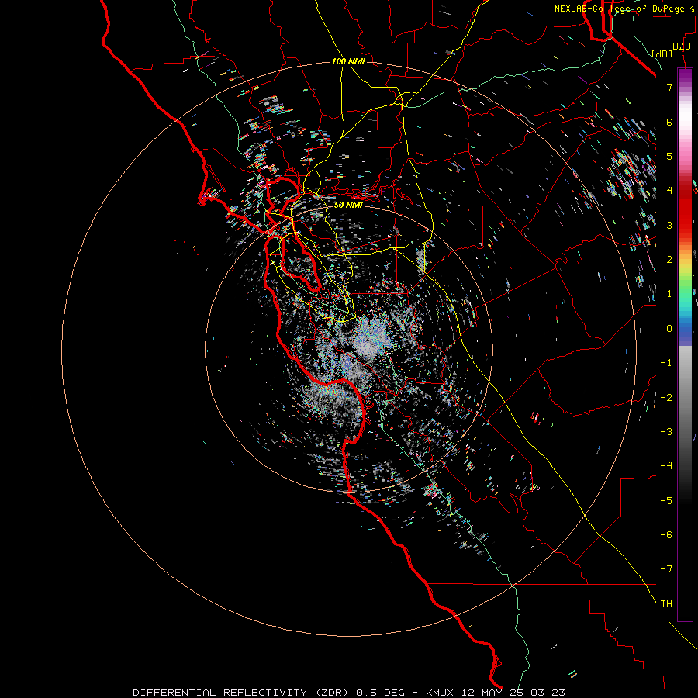Viewport: 698px width, 698px height.
Task: Click the TH label at the scale bottom
Action: coord(666,604)
